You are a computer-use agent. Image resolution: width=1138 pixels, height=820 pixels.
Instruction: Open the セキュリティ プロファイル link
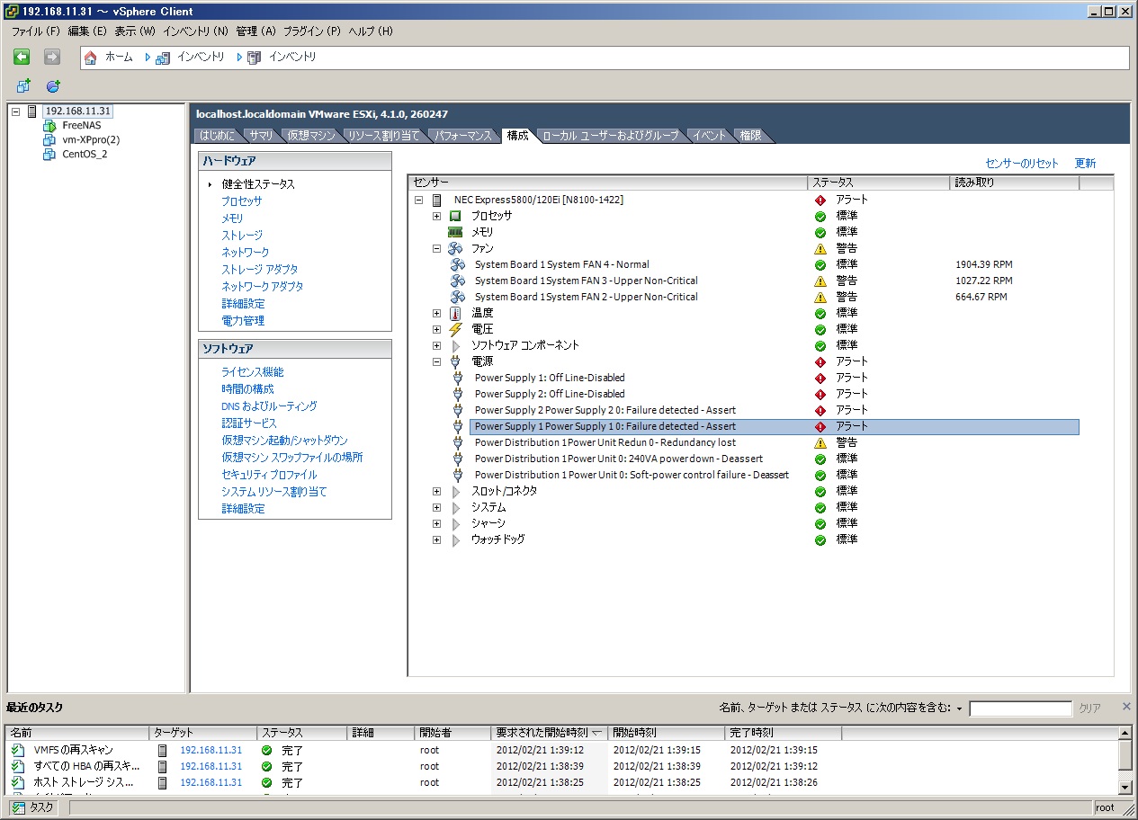(269, 474)
